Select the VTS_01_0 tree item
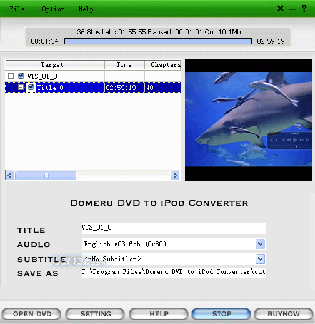 click(42, 76)
